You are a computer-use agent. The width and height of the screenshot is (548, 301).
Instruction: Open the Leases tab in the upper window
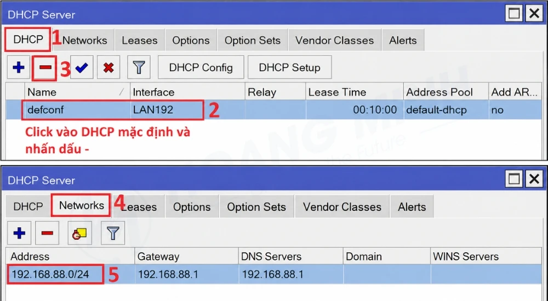coord(139,40)
